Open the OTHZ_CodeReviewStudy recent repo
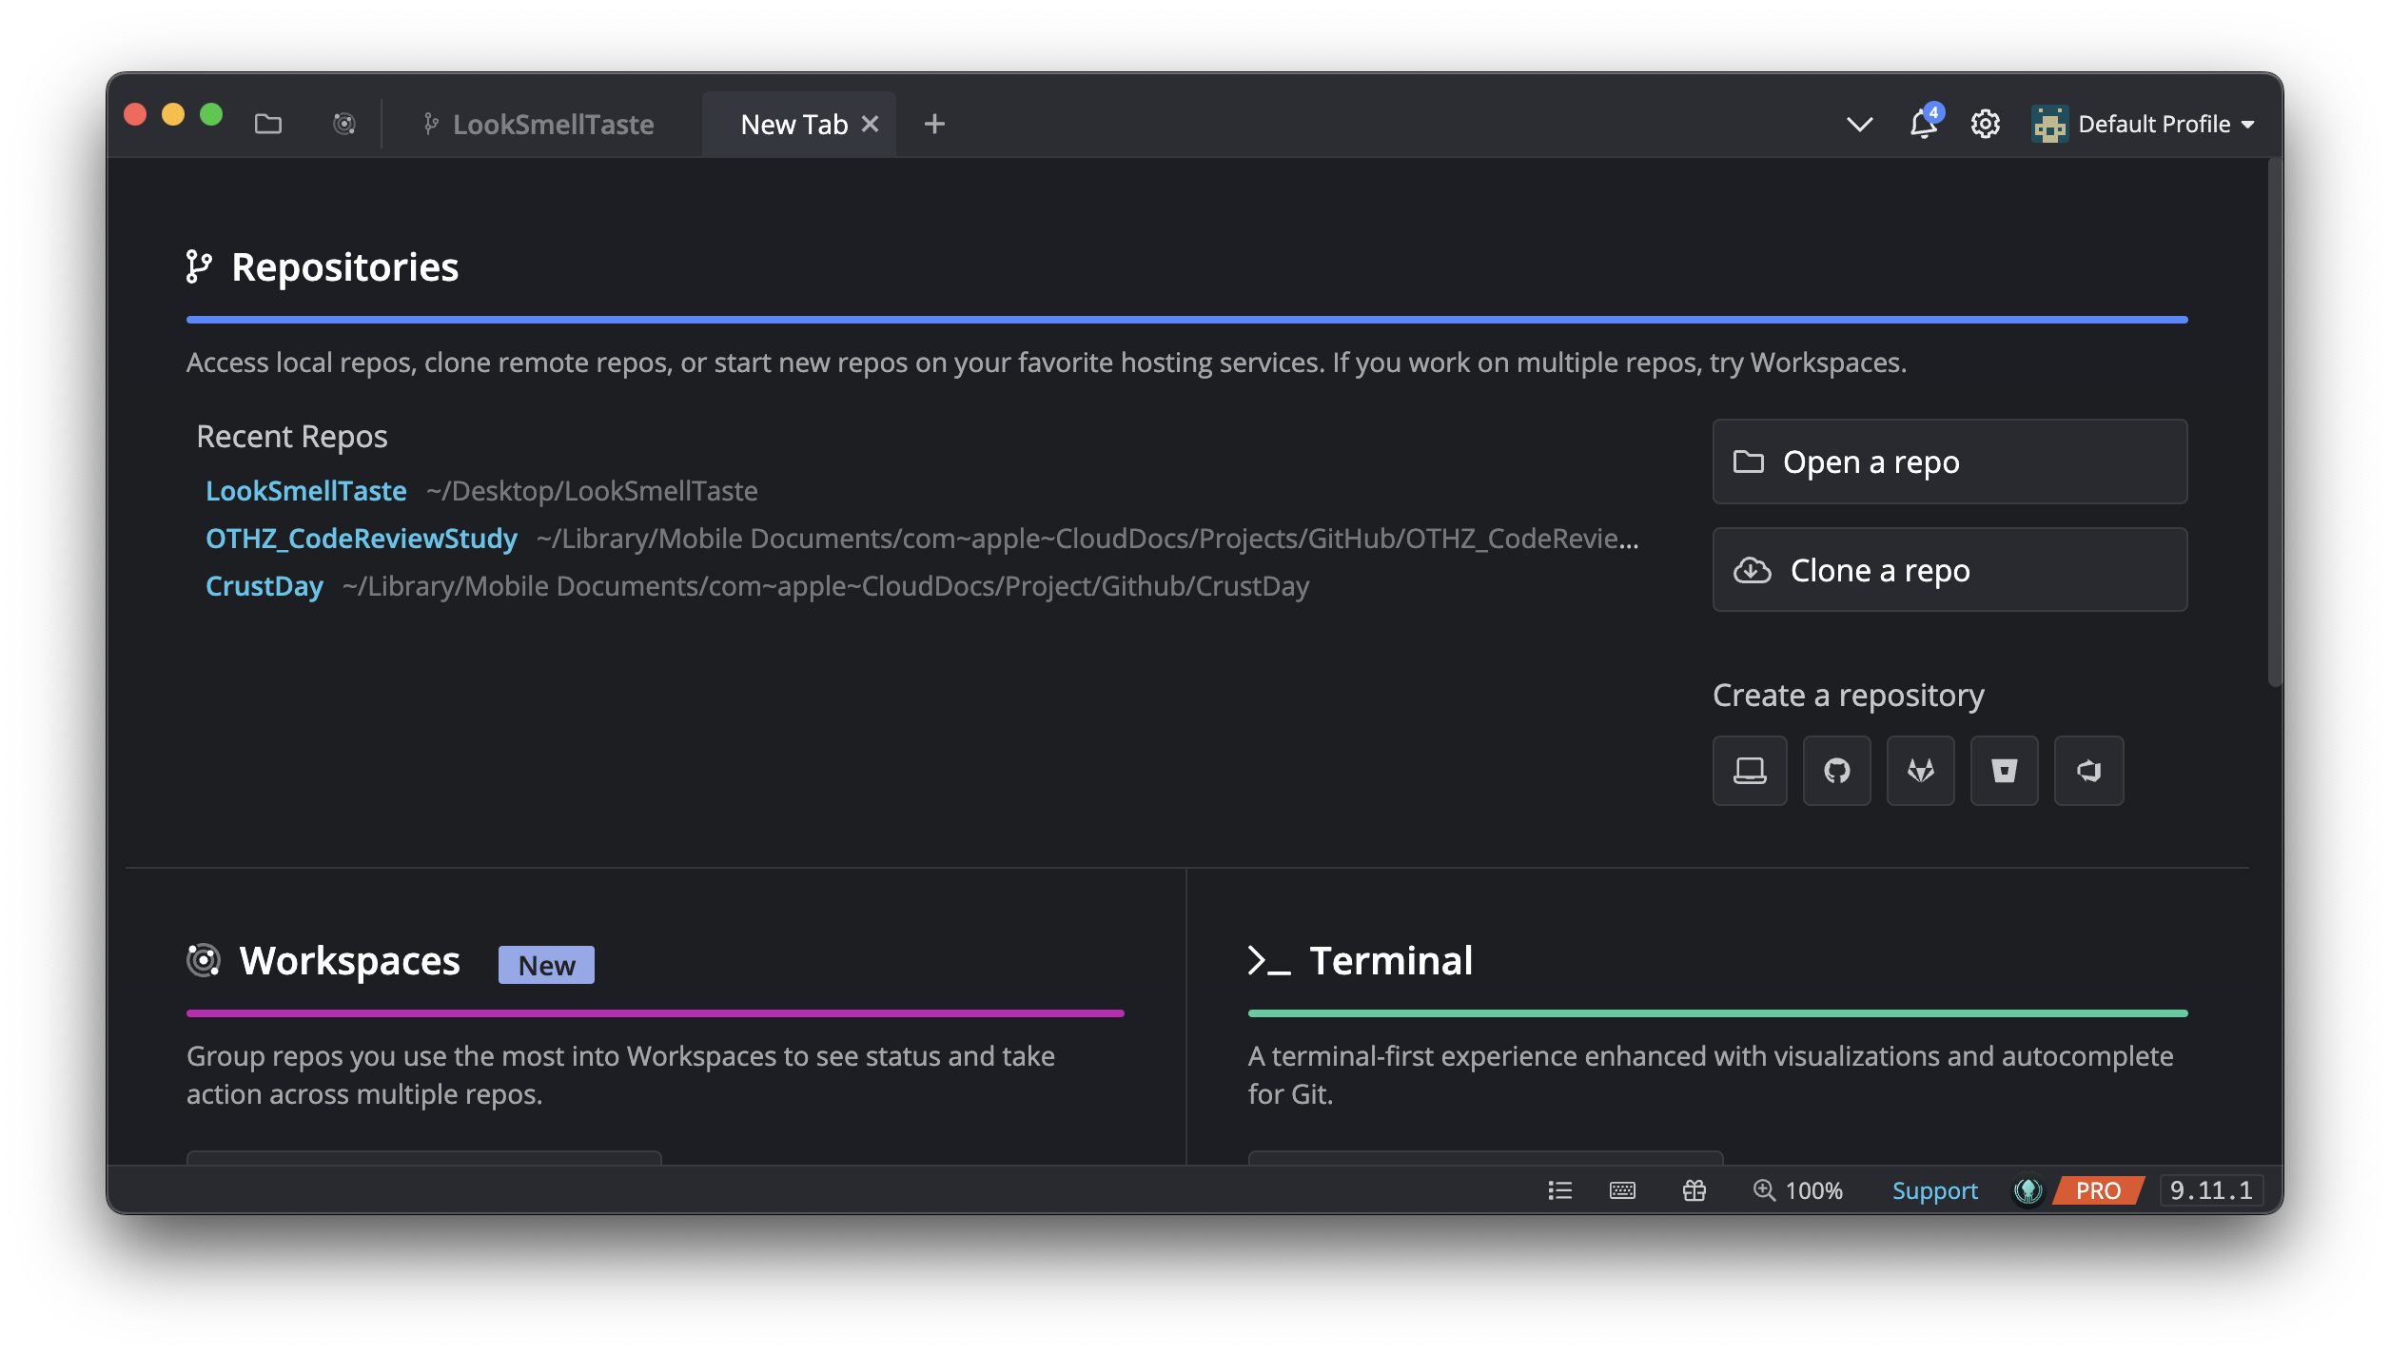Image resolution: width=2390 pixels, height=1355 pixels. pos(362,539)
